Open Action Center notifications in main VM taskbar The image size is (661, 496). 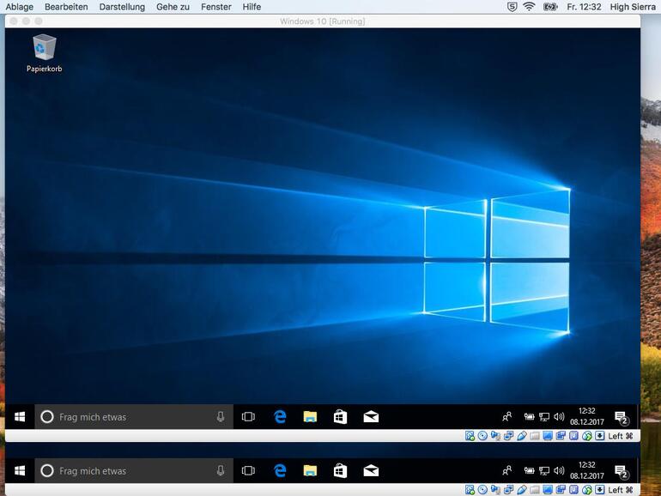(x=622, y=418)
